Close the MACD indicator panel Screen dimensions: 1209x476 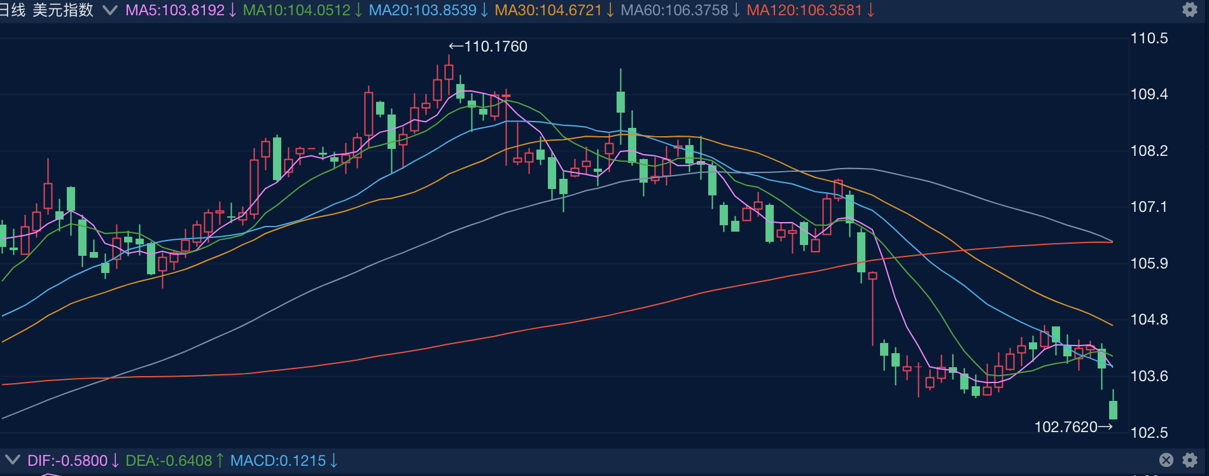(1166, 460)
